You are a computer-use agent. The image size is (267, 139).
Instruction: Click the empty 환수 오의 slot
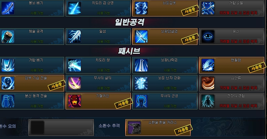pos(61,128)
